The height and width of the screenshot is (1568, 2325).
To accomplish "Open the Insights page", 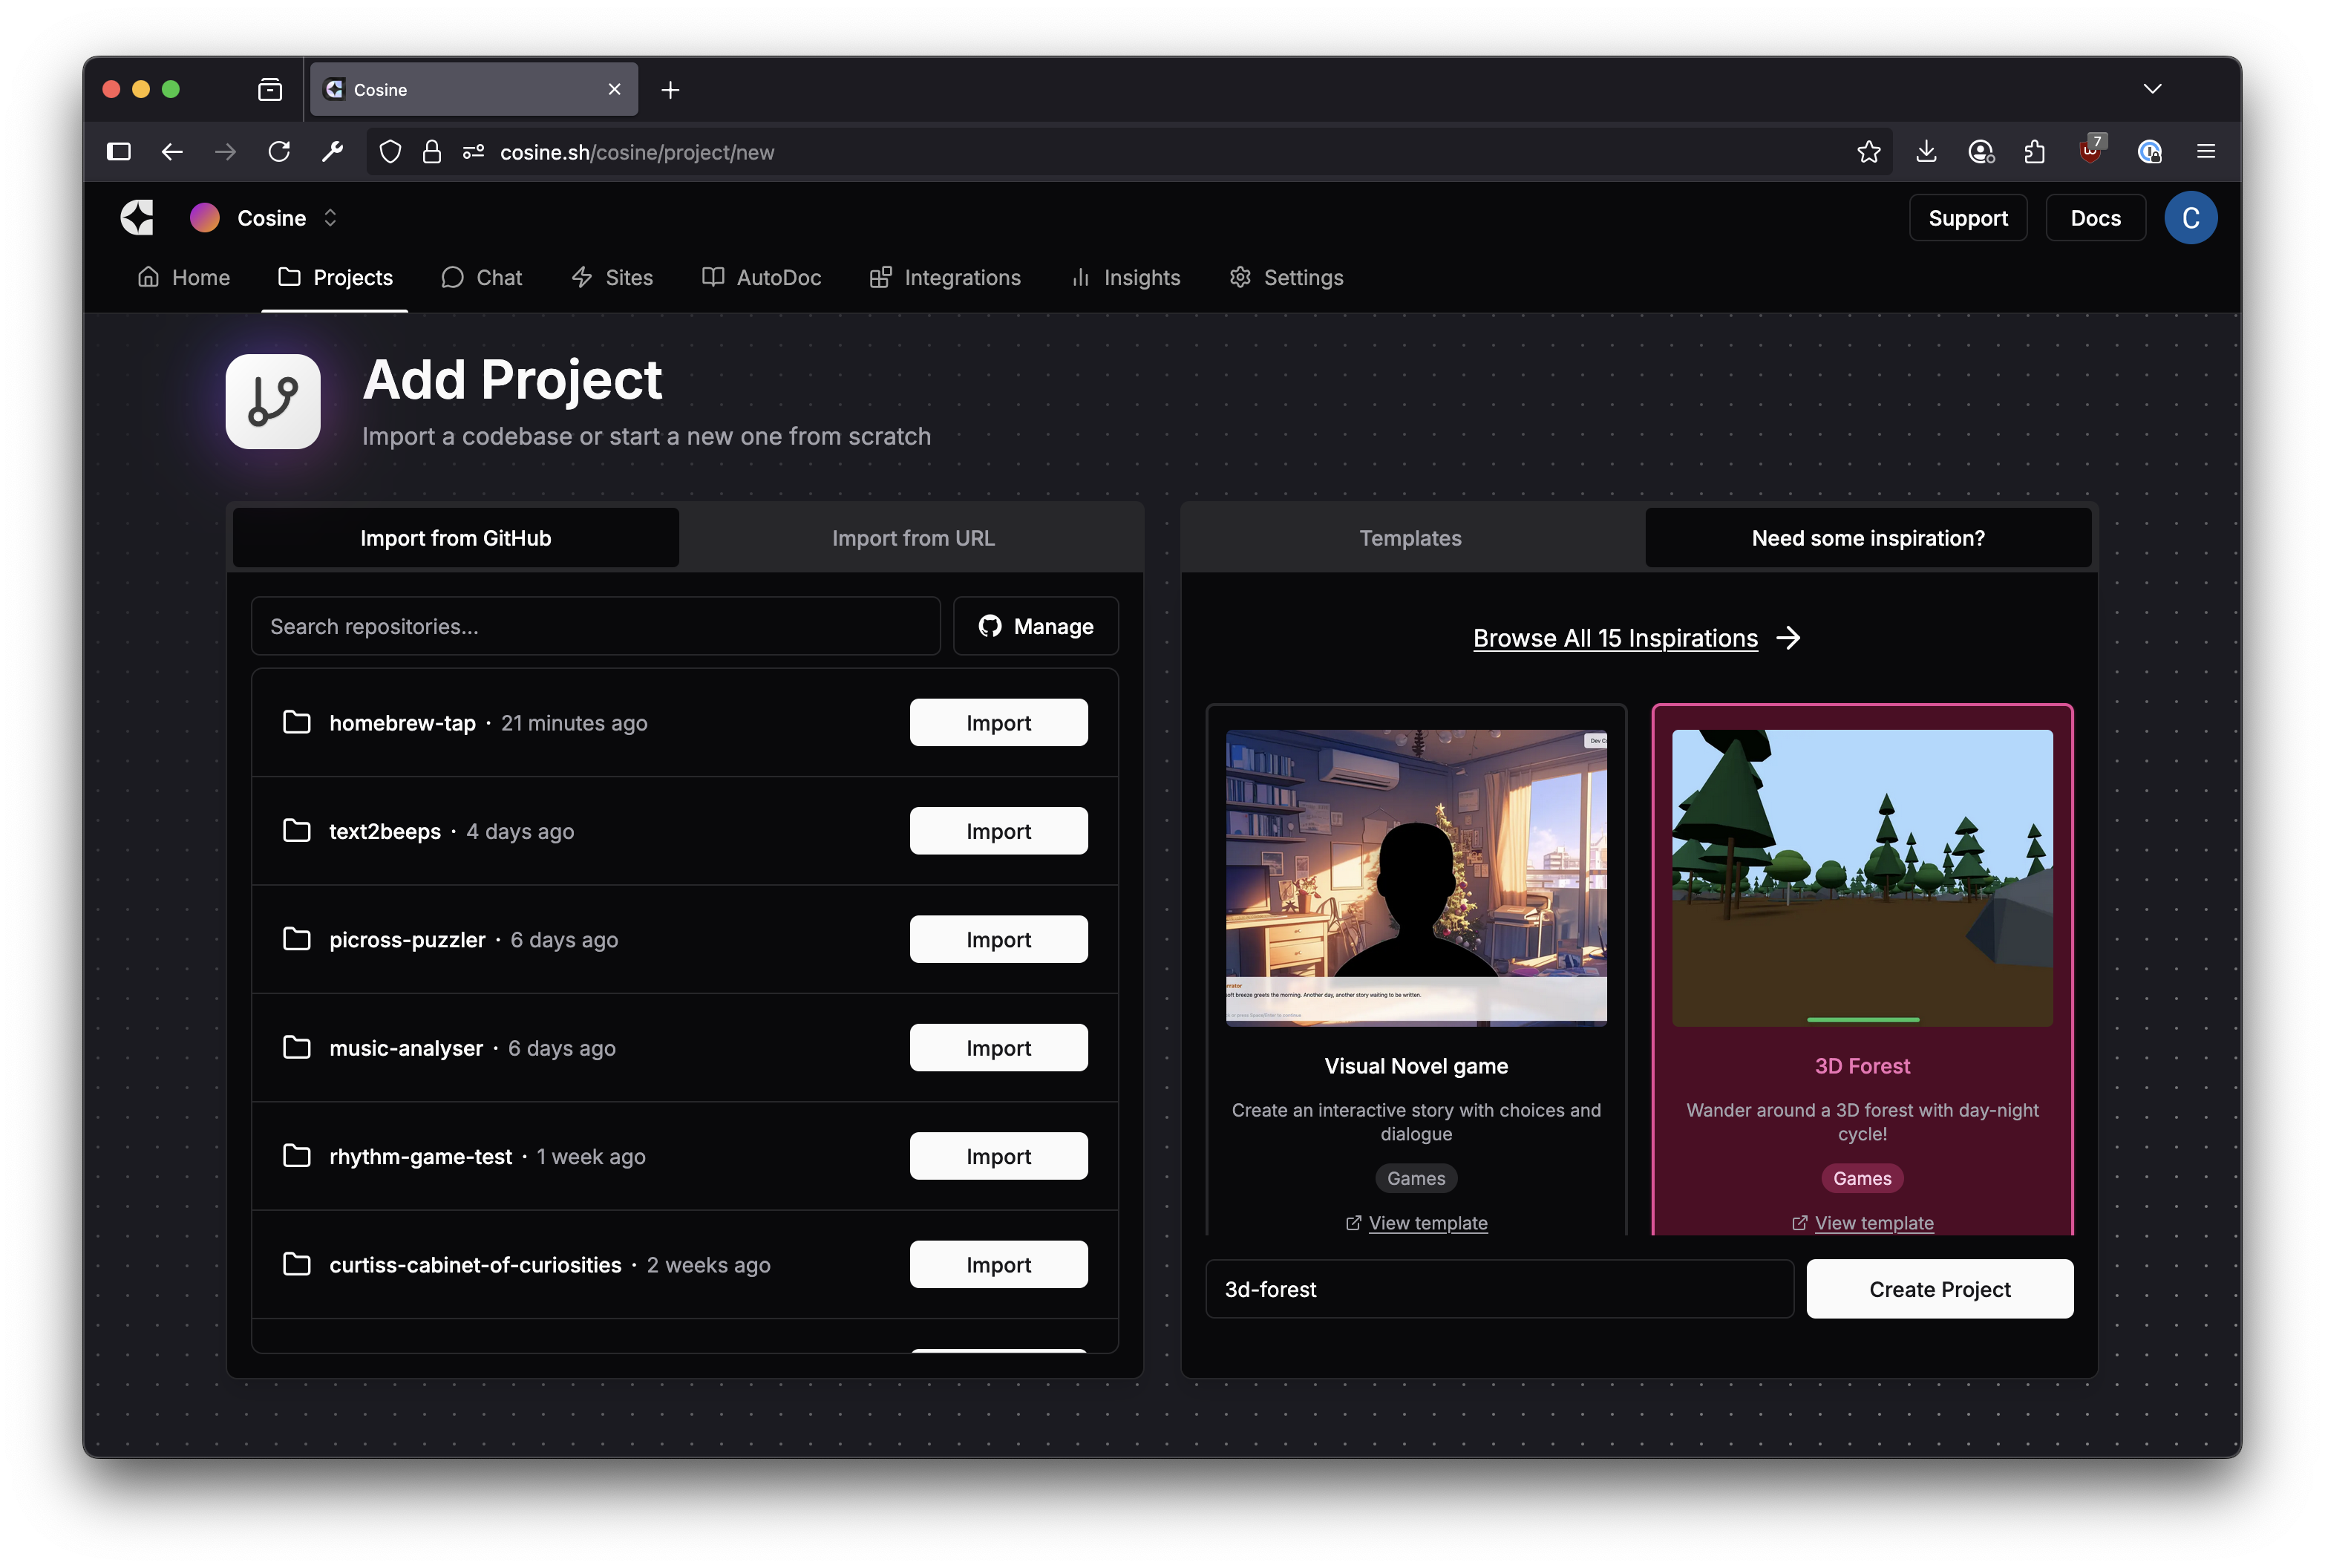I will (x=1125, y=278).
